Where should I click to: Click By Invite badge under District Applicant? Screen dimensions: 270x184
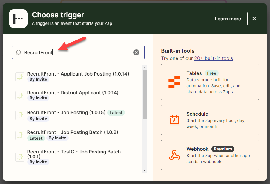coord(38,98)
